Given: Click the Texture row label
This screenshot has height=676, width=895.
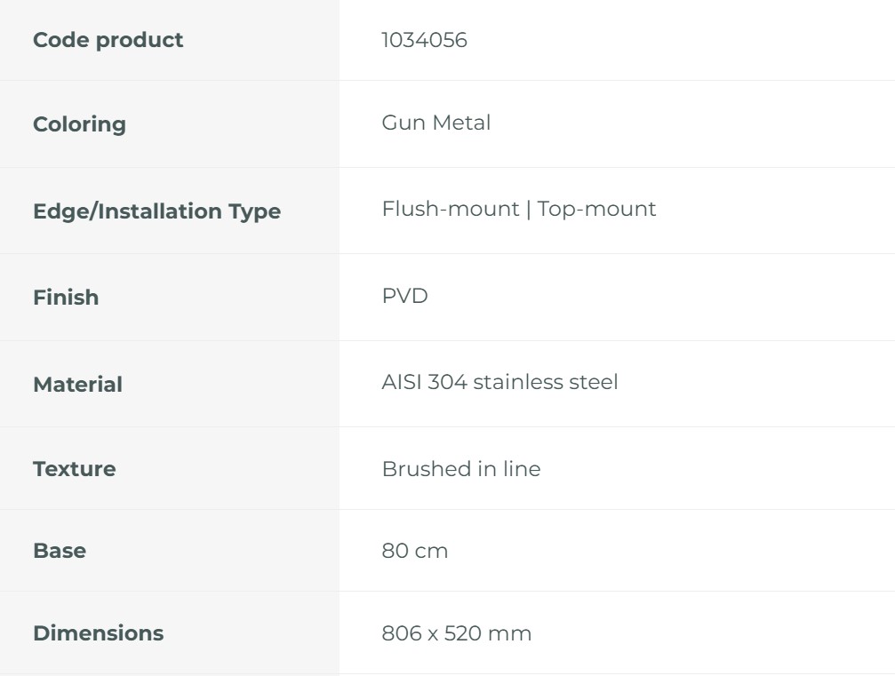Looking at the screenshot, I should pyautogui.click(x=74, y=469).
